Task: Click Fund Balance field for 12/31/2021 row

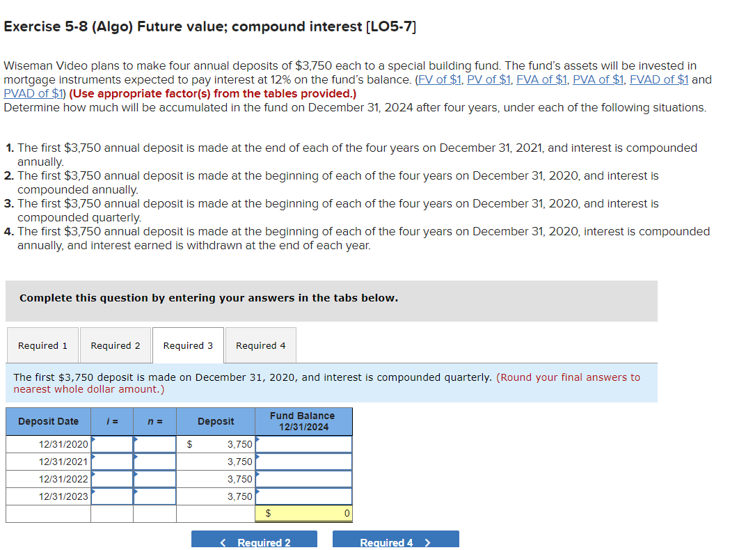Action: point(303,462)
